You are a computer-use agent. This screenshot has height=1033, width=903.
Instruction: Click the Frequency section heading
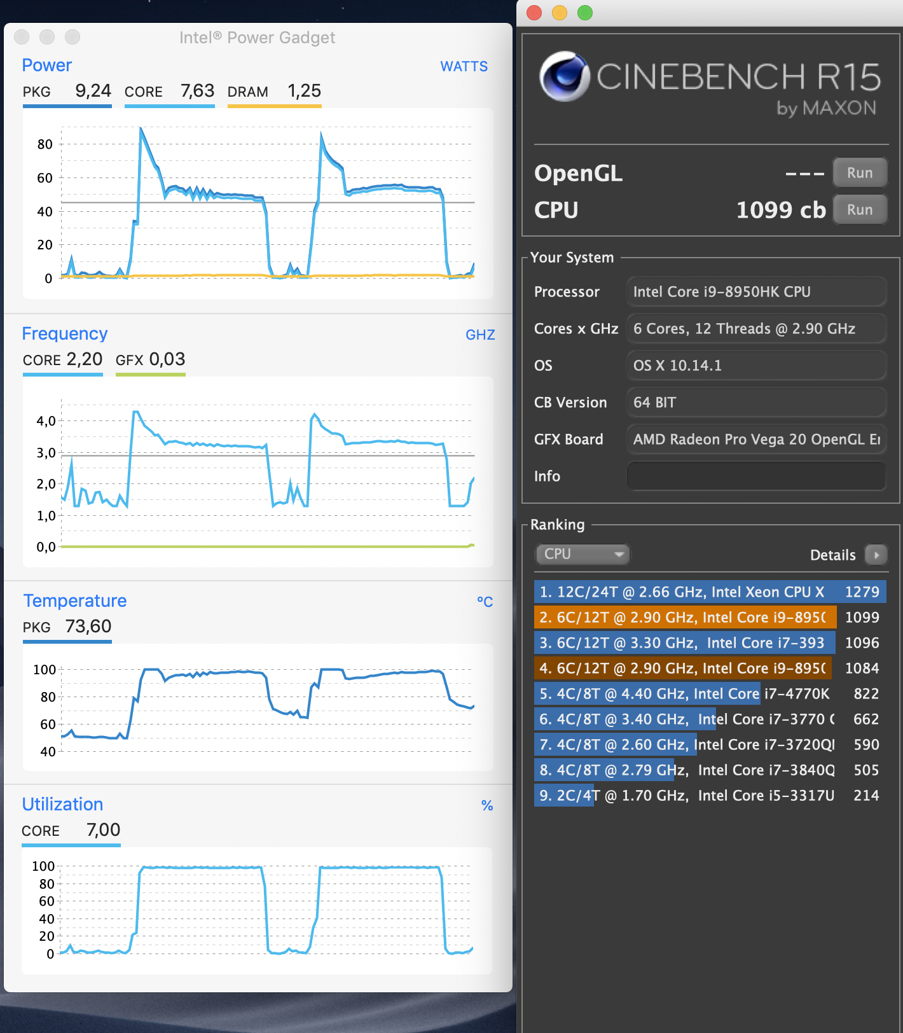[65, 333]
